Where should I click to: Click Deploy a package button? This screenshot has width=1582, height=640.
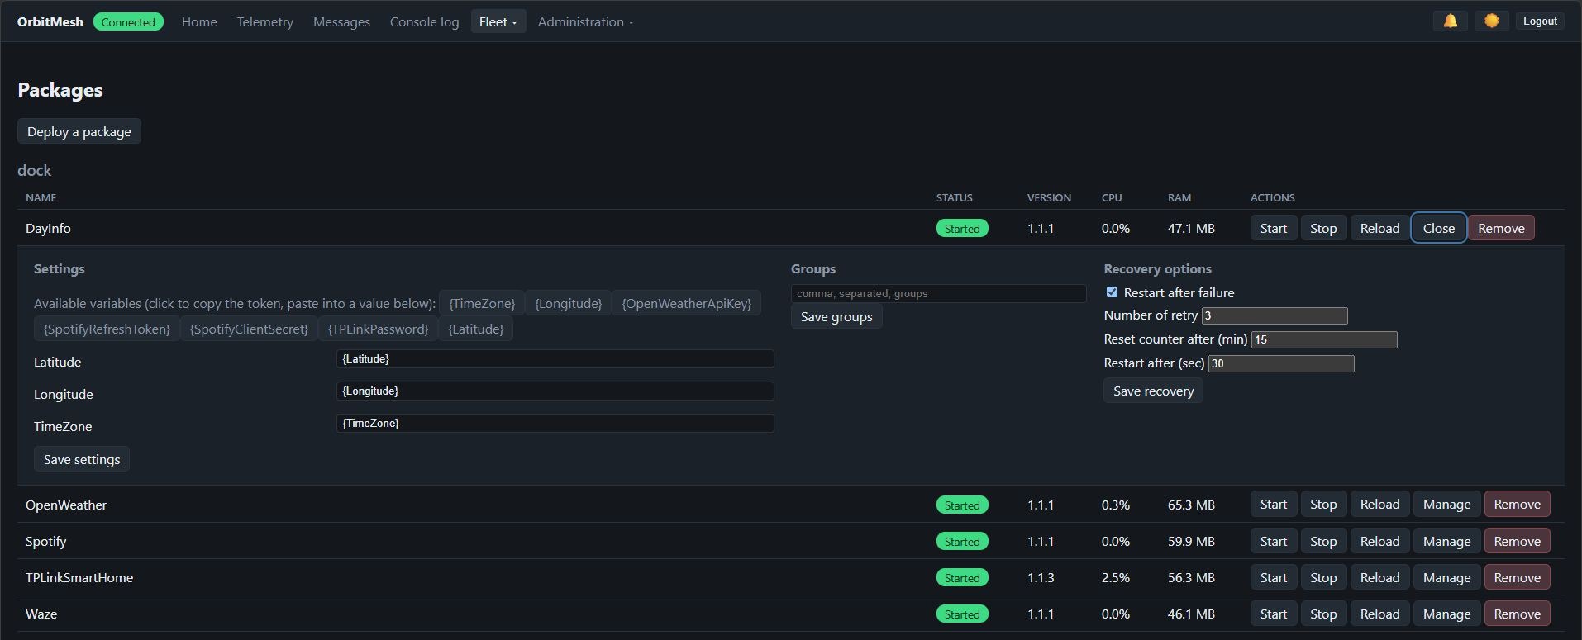tap(79, 131)
